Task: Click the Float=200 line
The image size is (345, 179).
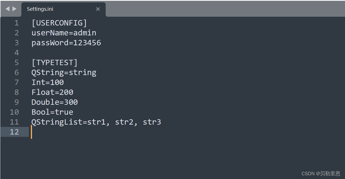Action: (52, 92)
